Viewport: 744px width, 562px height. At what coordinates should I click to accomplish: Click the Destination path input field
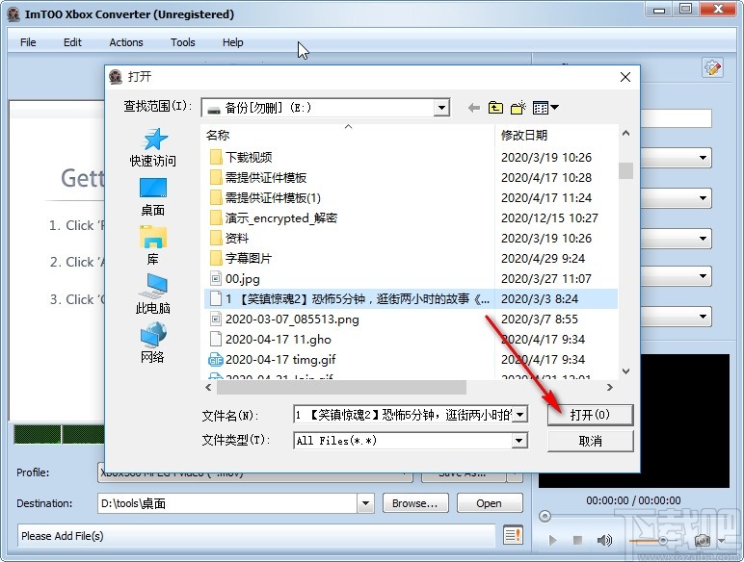click(227, 503)
